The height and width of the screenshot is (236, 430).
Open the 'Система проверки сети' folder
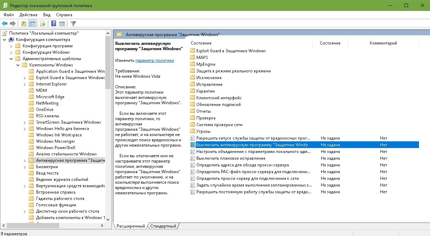(x=219, y=124)
